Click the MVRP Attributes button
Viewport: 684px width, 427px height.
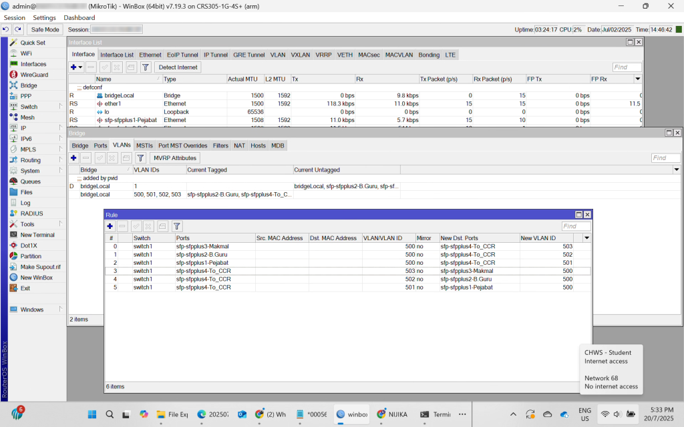[x=175, y=157]
